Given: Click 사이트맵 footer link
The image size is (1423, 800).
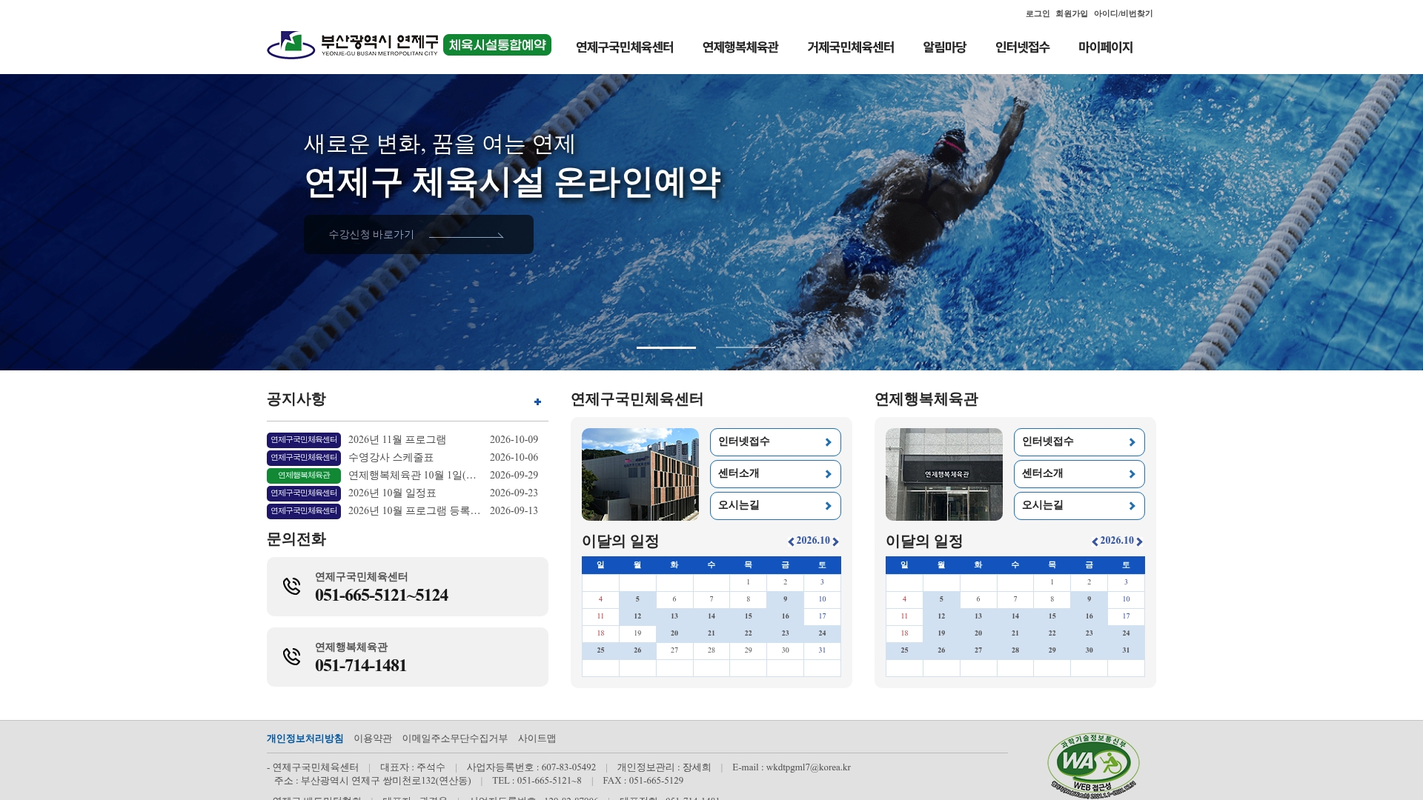Looking at the screenshot, I should [537, 739].
